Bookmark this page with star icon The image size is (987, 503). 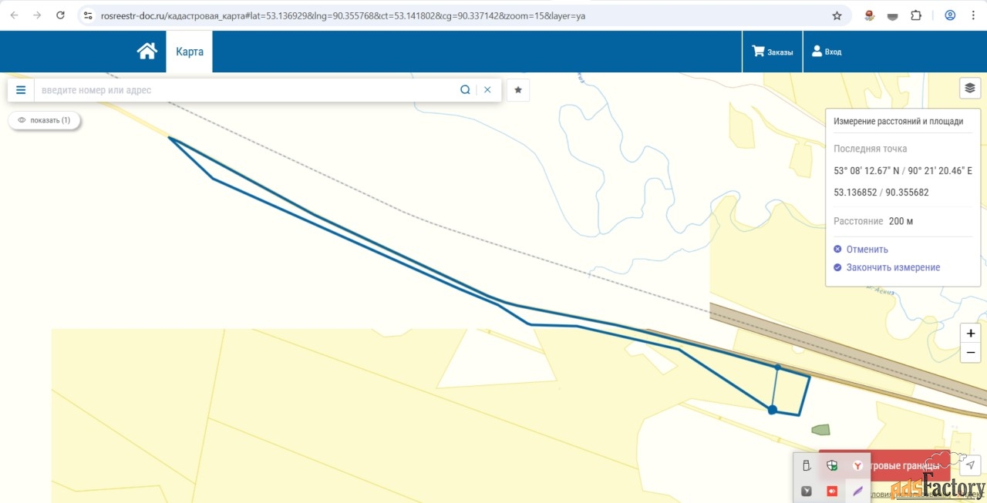tap(837, 15)
